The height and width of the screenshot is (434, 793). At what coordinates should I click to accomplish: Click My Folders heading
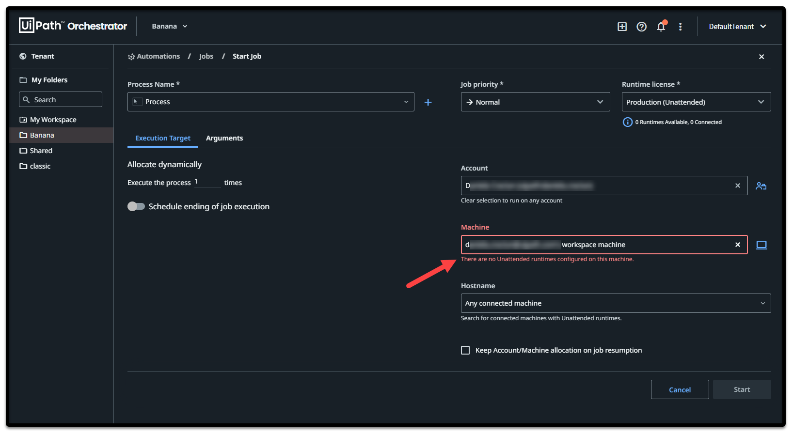49,80
